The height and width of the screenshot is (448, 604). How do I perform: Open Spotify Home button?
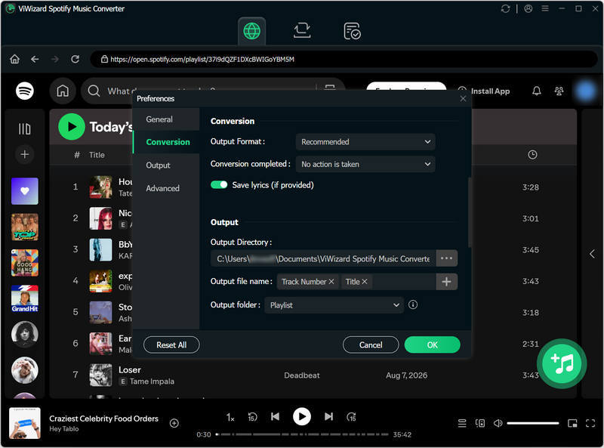[x=63, y=91]
